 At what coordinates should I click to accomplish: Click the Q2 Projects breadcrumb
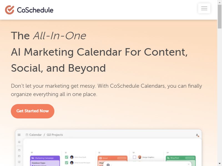click(55, 135)
